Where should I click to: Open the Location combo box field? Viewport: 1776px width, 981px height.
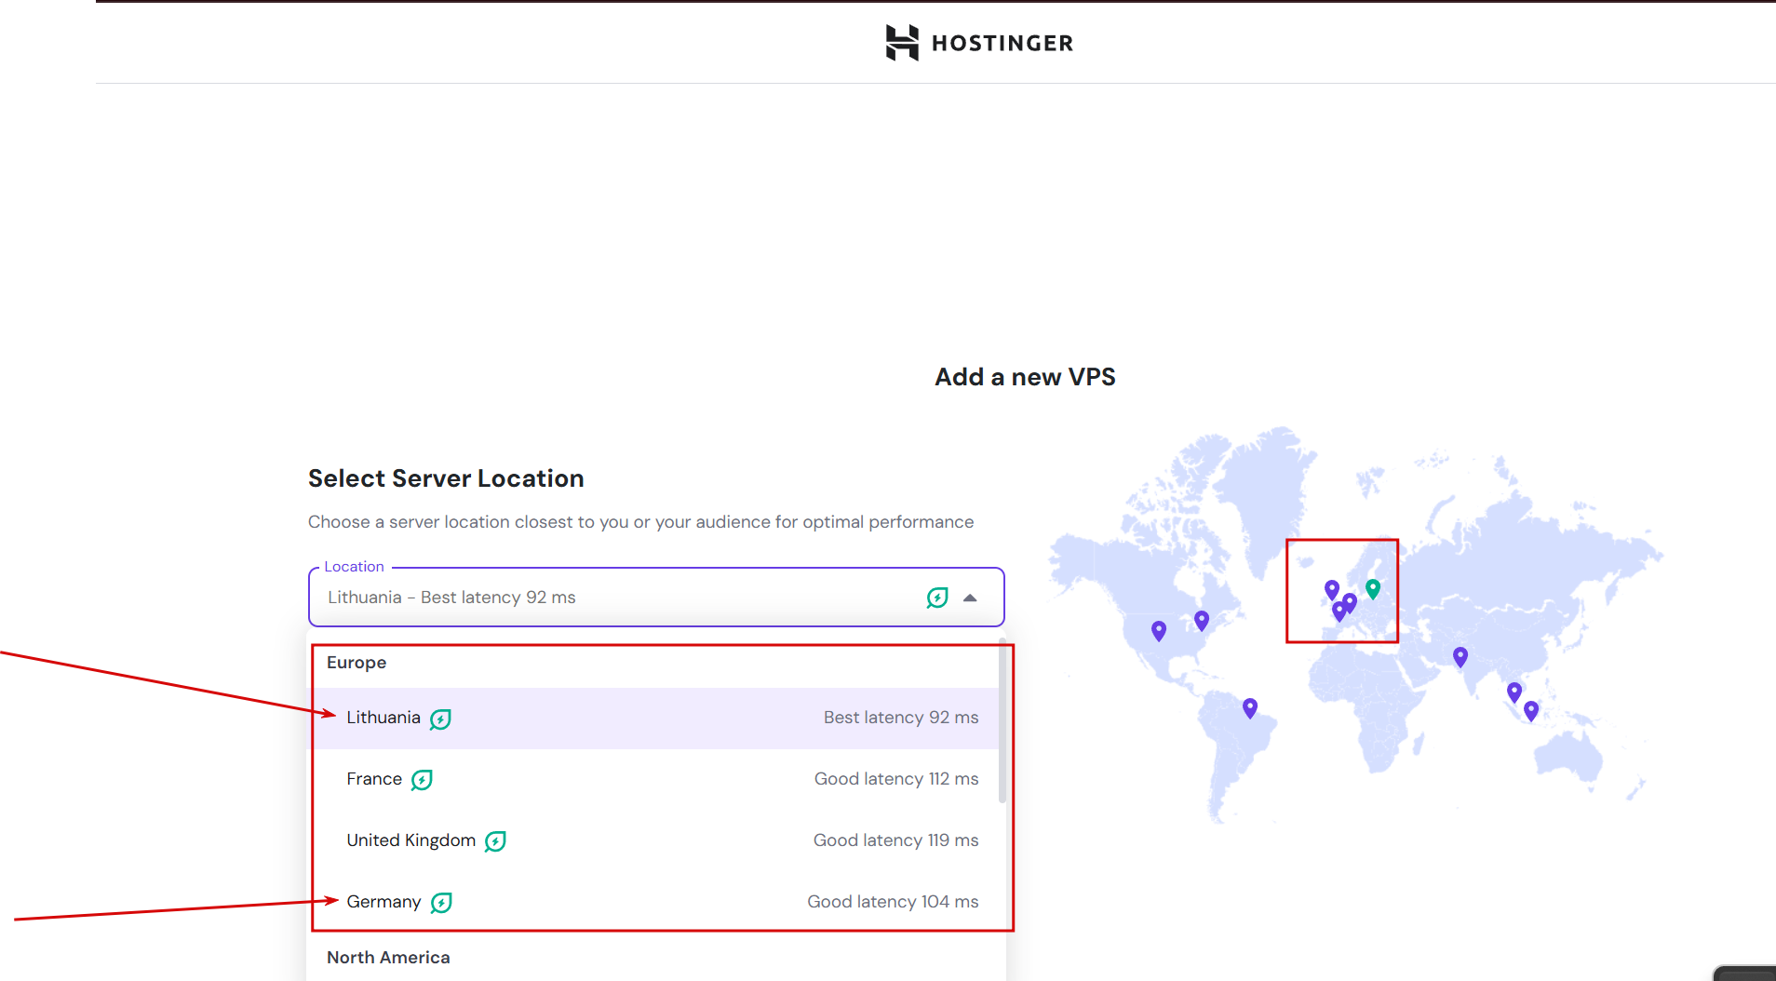pyautogui.click(x=656, y=597)
